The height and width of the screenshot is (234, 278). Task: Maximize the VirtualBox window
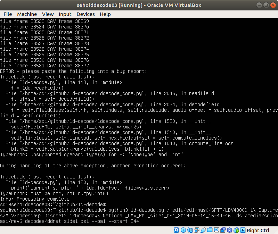tap(265, 5)
